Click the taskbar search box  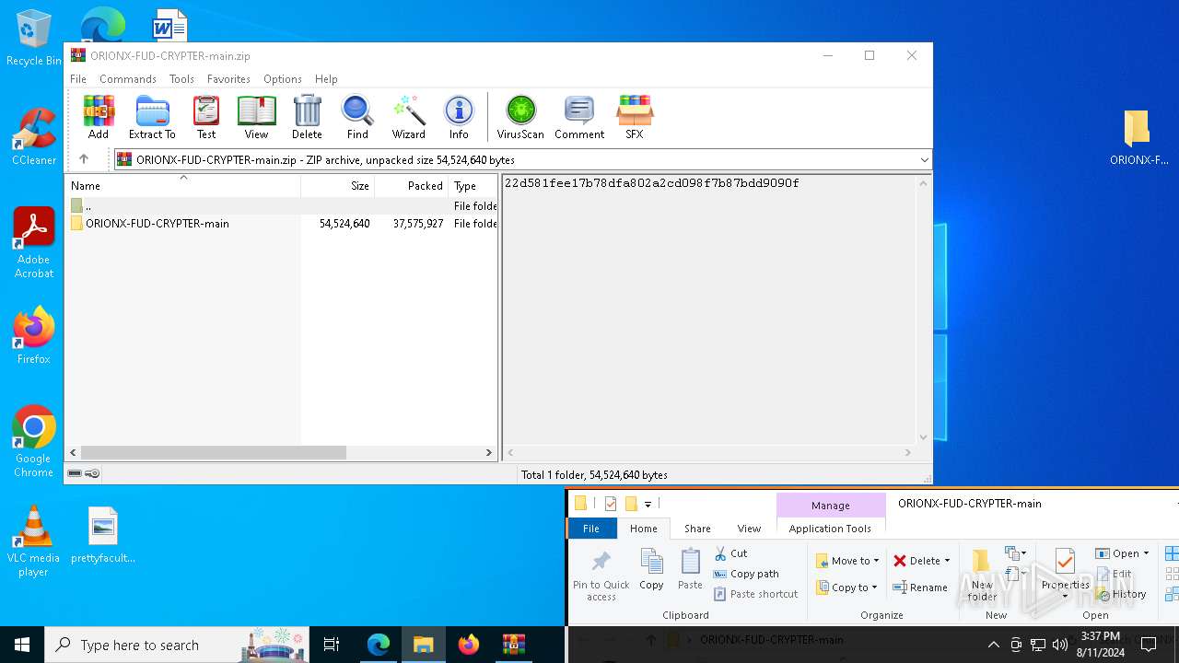click(177, 645)
